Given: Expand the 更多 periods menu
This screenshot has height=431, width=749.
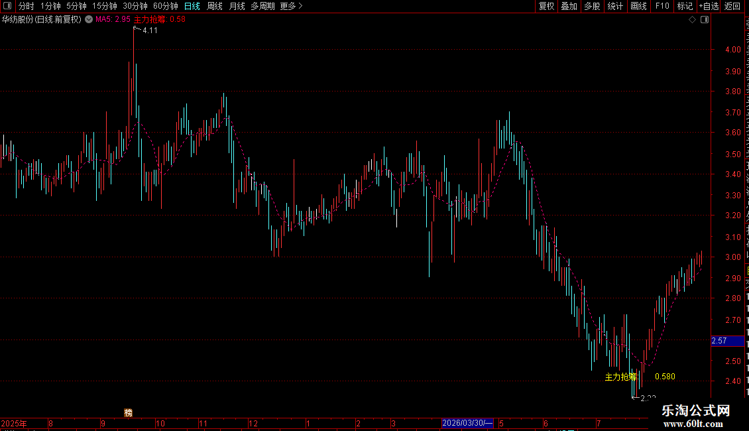Looking at the screenshot, I should point(292,6).
